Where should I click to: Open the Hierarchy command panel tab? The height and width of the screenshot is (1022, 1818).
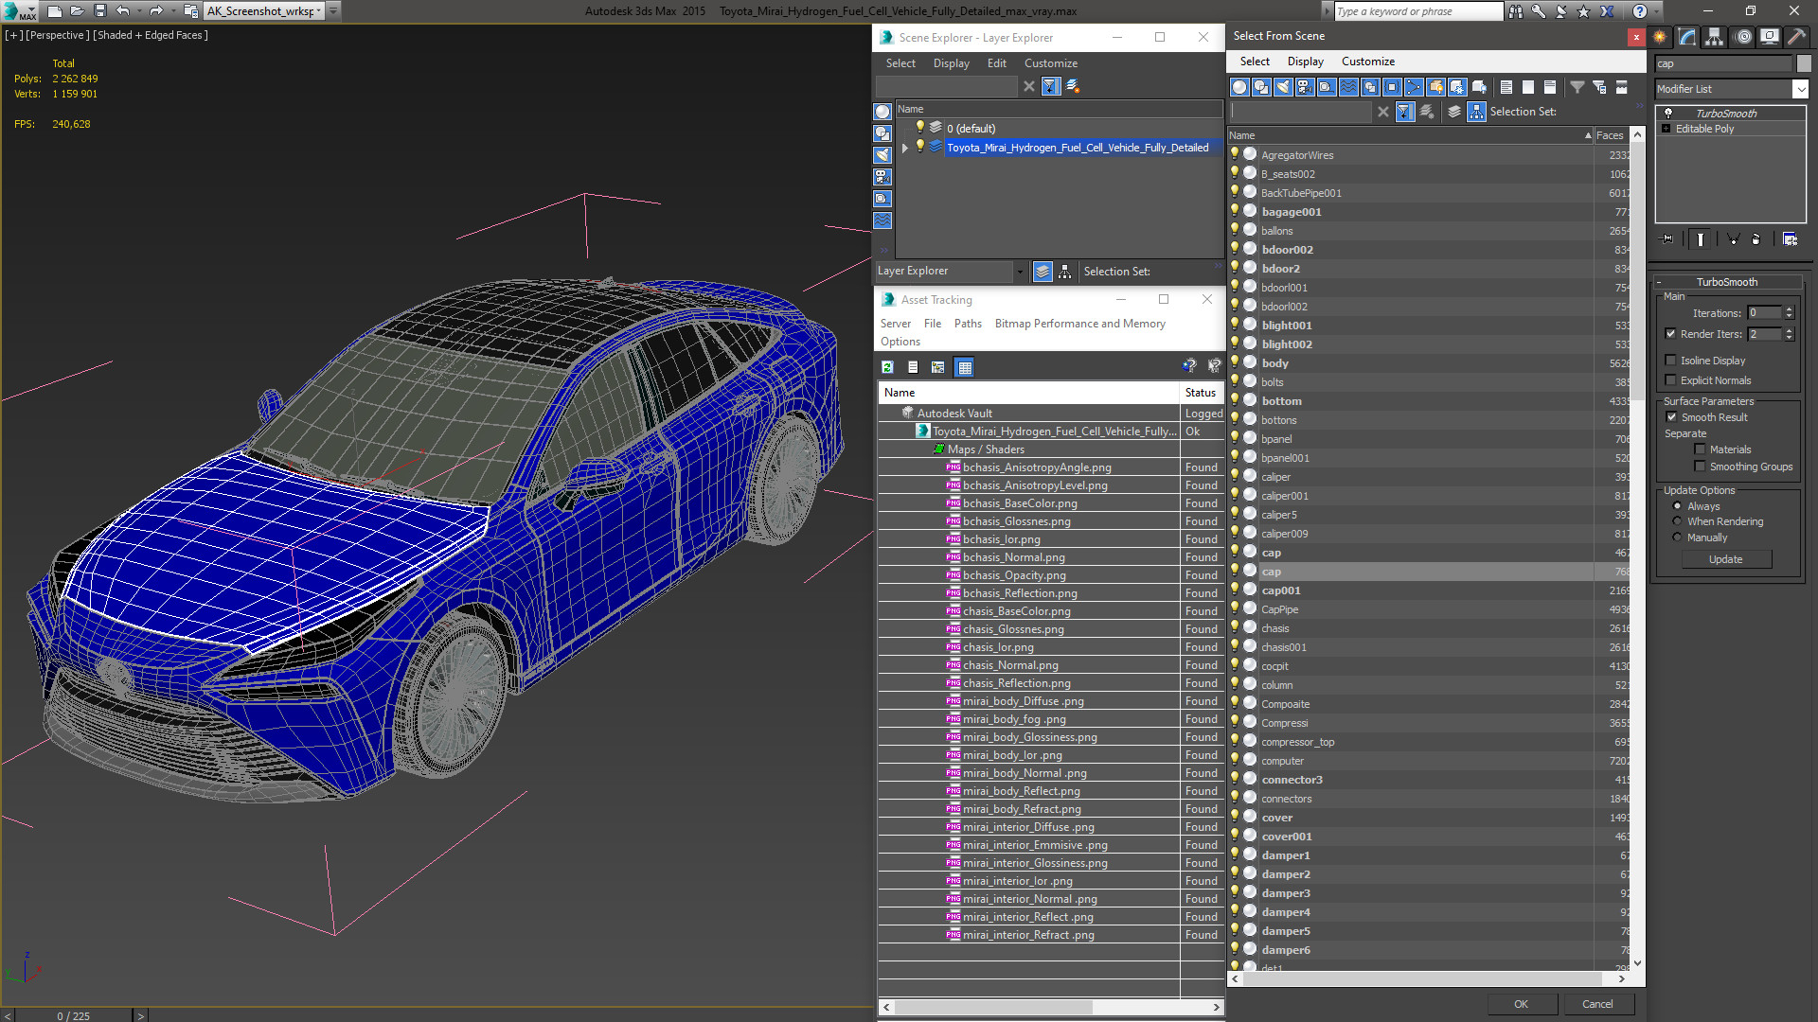(1715, 37)
